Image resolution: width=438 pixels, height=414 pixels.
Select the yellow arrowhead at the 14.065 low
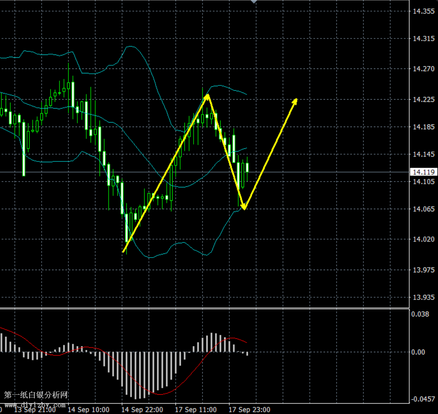(x=244, y=207)
